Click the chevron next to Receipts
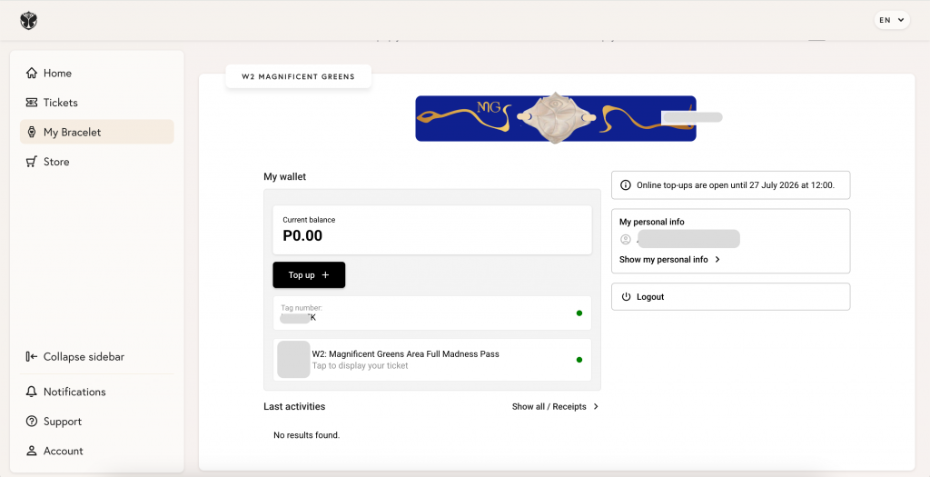This screenshot has width=930, height=477. (x=596, y=406)
